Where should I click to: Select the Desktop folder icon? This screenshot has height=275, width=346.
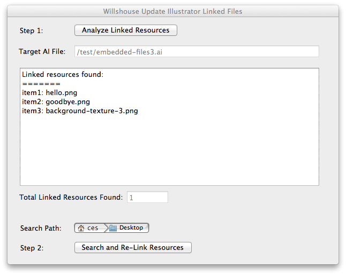[x=113, y=228]
